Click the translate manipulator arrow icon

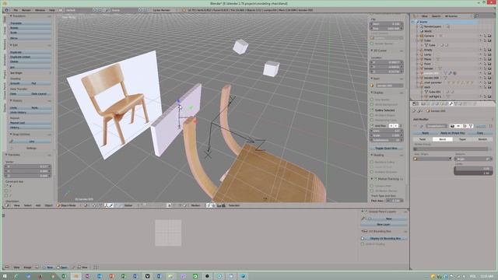point(110,205)
